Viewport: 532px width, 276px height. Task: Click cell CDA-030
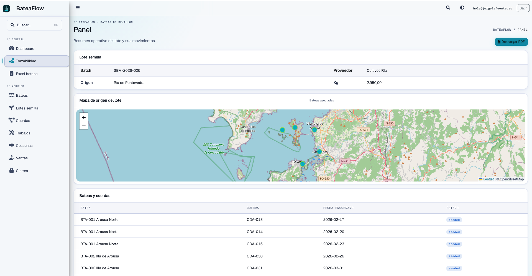pos(255,256)
